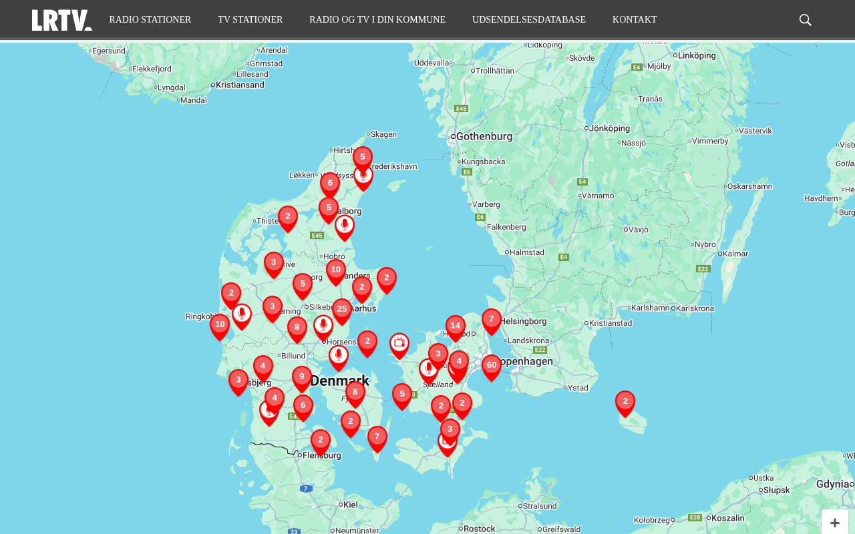The height and width of the screenshot is (534, 855).
Task: Select the 2 cluster directly east of Randers
Action: [x=387, y=280]
